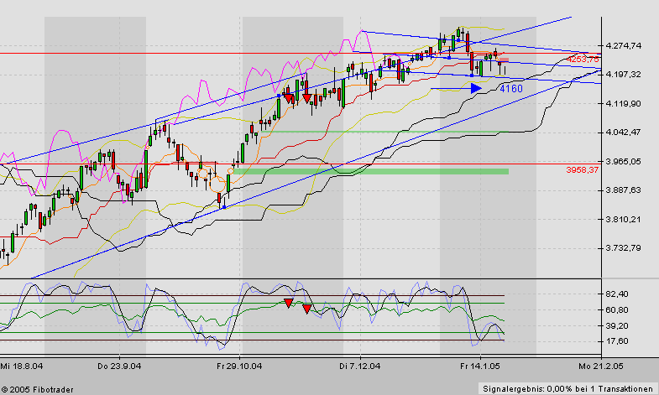Click the red 3958,37 support label
Screen dimensions: 659x395
(x=582, y=170)
